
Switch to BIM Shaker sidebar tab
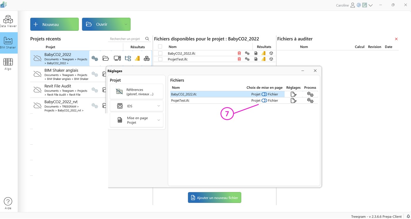[8, 43]
